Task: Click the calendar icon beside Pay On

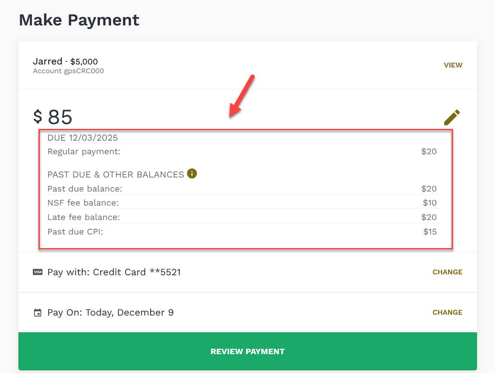Action: [x=38, y=313]
